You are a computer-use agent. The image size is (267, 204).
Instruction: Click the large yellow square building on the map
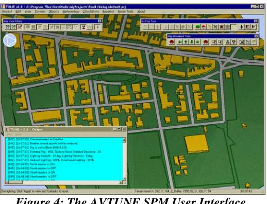coord(197,144)
